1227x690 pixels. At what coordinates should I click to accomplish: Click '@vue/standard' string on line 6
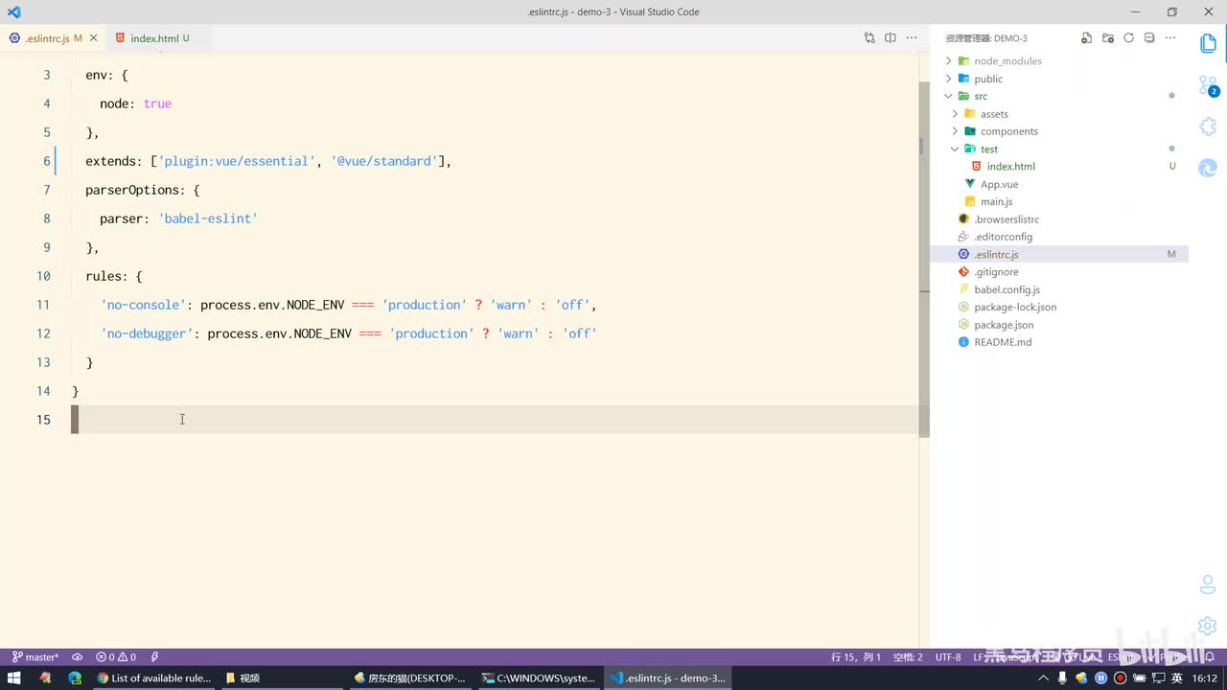tap(383, 161)
